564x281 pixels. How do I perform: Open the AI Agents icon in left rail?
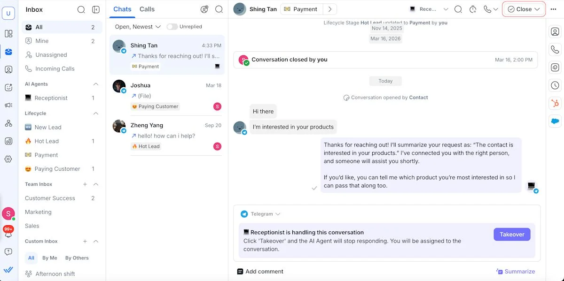coord(8,87)
